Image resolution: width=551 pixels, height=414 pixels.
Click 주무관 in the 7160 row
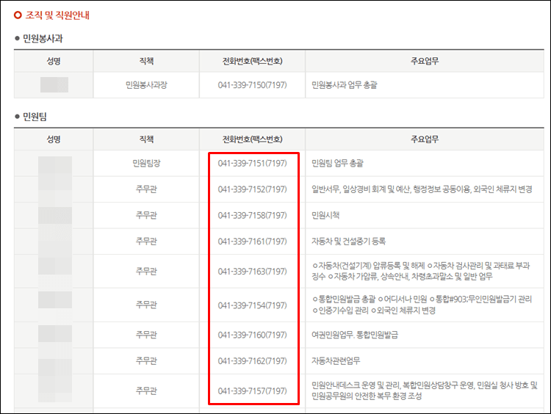click(146, 335)
